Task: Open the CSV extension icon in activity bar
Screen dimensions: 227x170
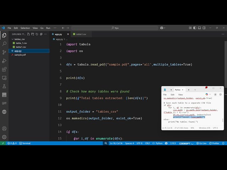Action: coord(4,95)
